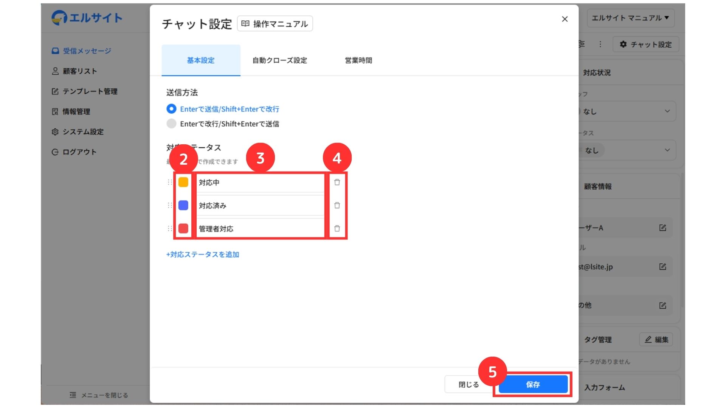Screen dimensions: 726x408
Task: Select Enterで改行/Shift+Enterで送信 radio option
Action: (171, 124)
